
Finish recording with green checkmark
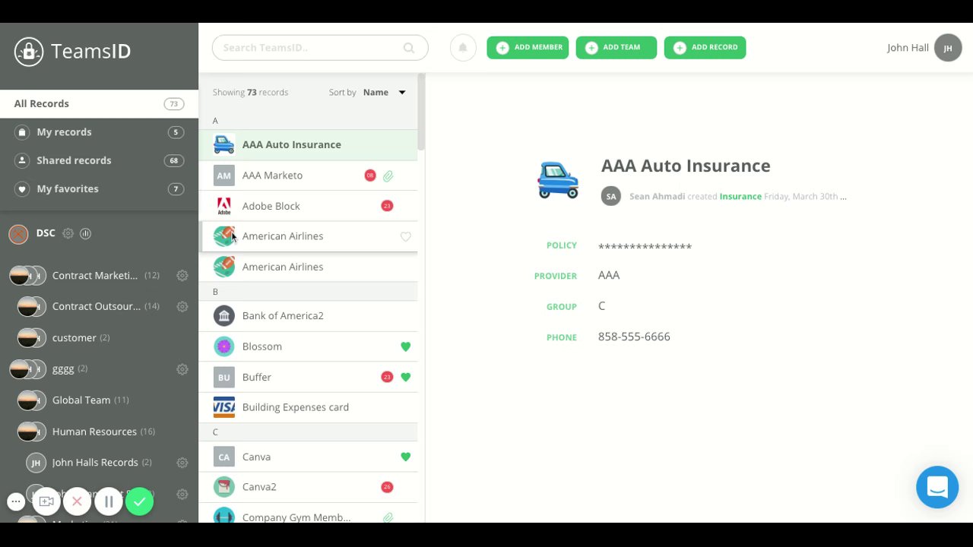(140, 501)
